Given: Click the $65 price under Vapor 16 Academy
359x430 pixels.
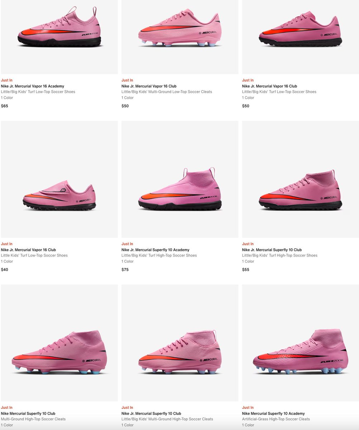Looking at the screenshot, I should coord(5,106).
